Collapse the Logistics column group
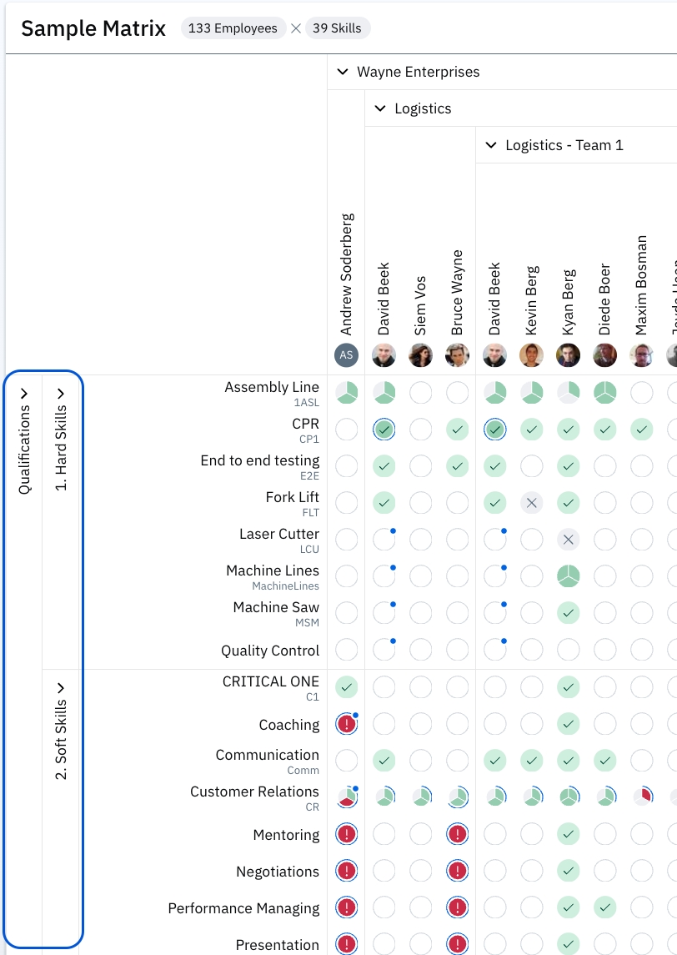 [380, 108]
